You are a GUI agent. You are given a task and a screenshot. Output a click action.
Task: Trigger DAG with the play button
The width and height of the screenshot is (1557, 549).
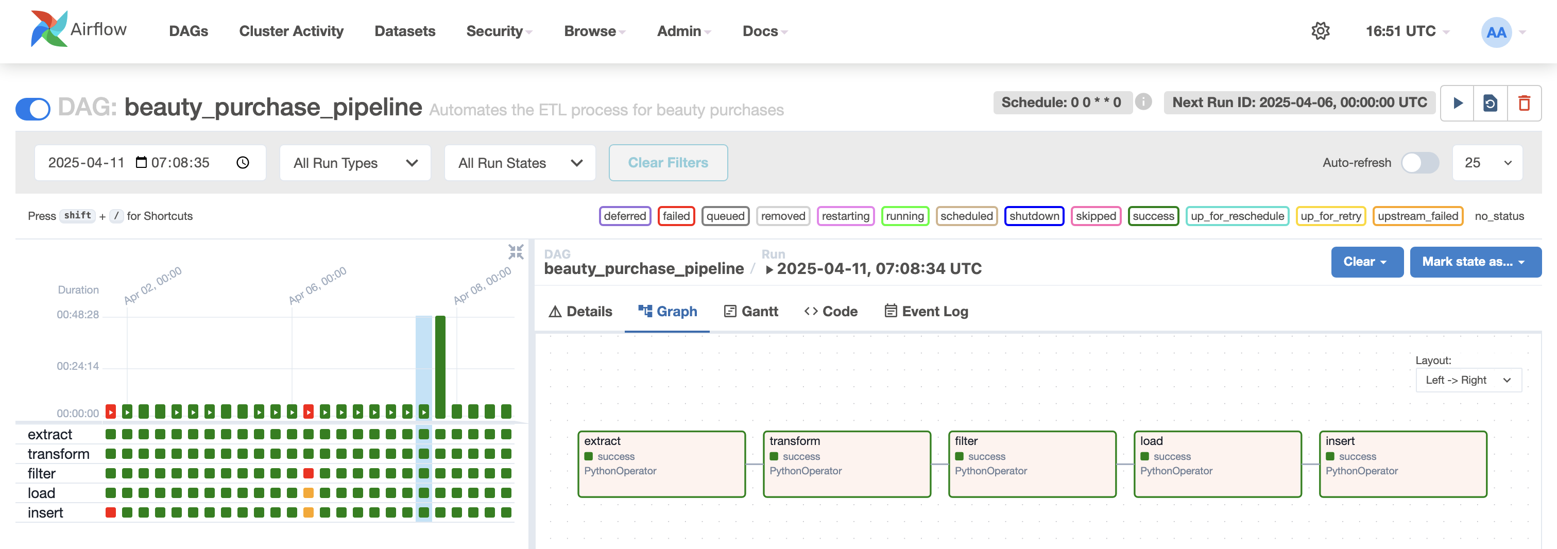(x=1457, y=104)
